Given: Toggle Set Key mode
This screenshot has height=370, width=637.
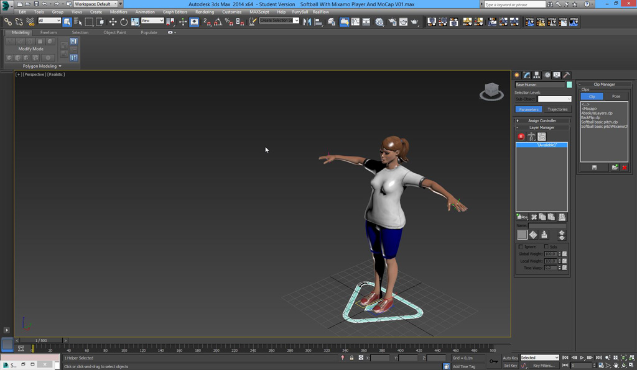Looking at the screenshot, I should 510,366.
